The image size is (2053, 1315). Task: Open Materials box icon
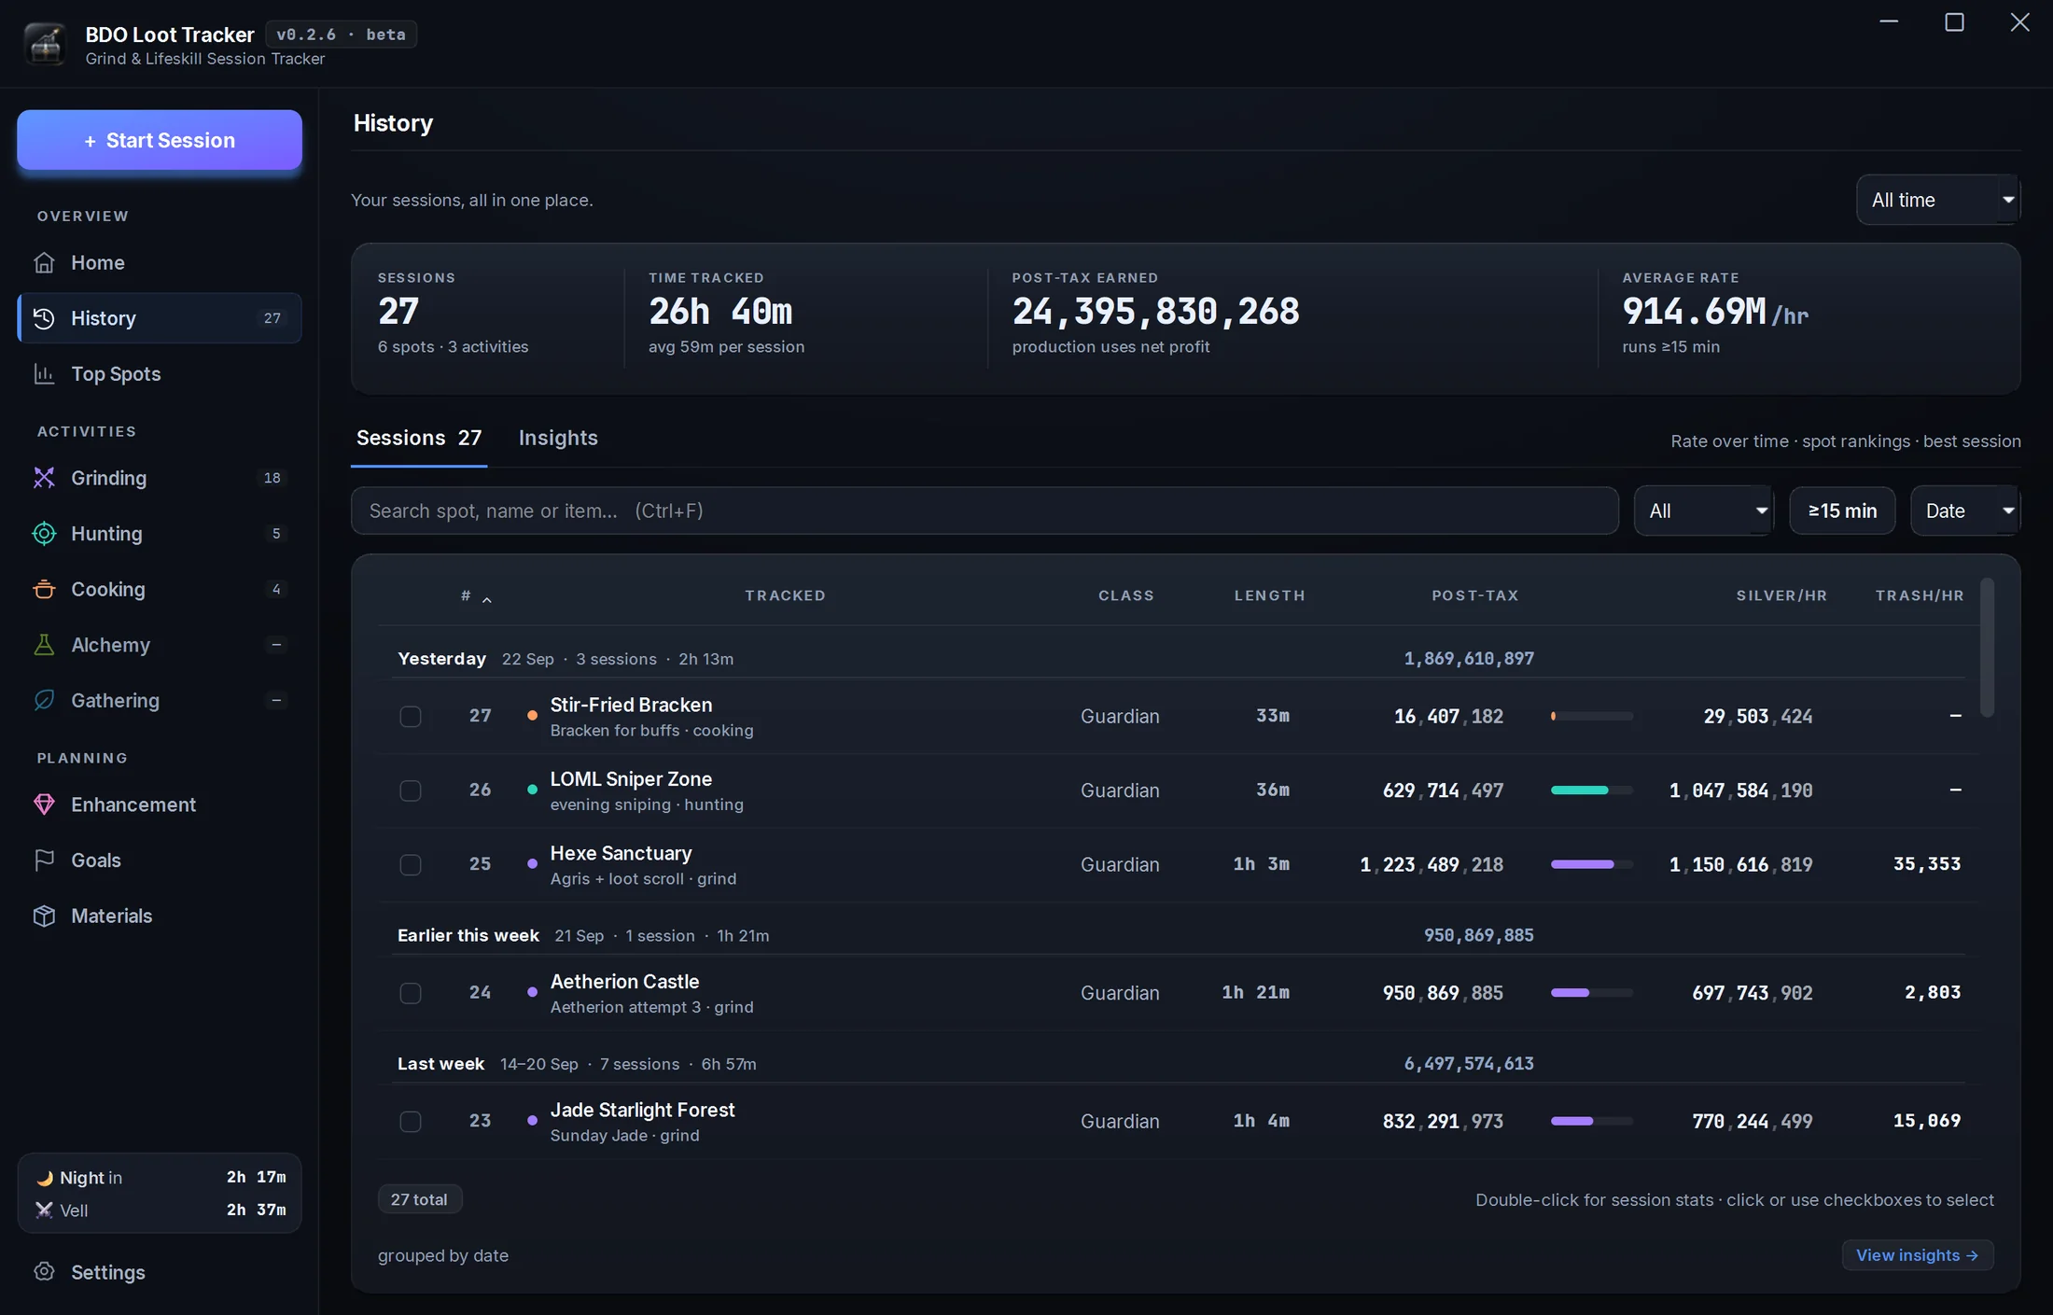[44, 916]
